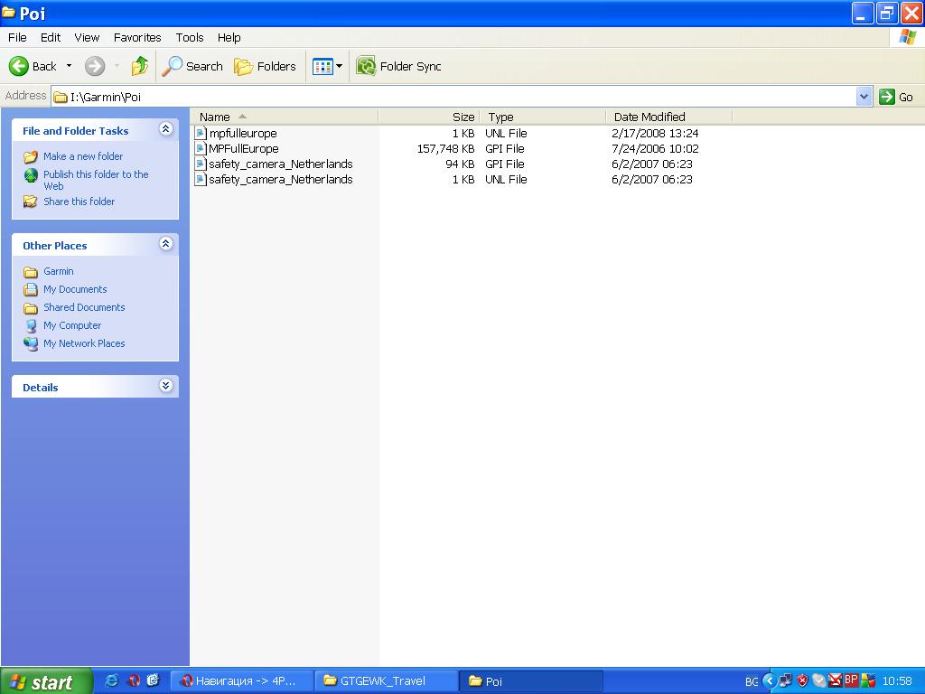Screen dimensions: 925x694
Task: Click the BP tray icon
Action: [851, 680]
